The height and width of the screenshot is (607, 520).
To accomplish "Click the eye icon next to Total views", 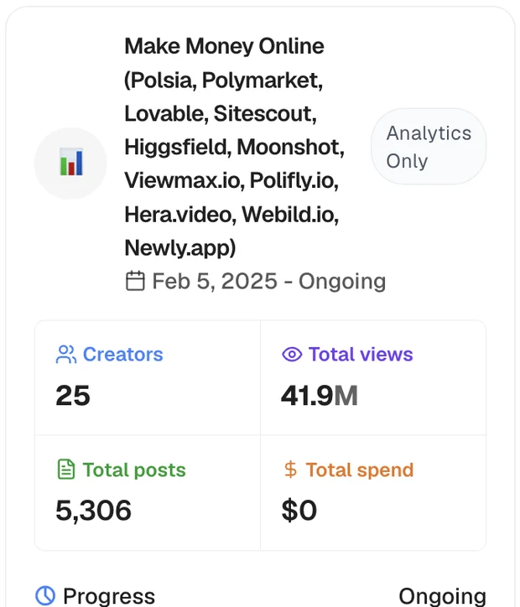I will [292, 354].
